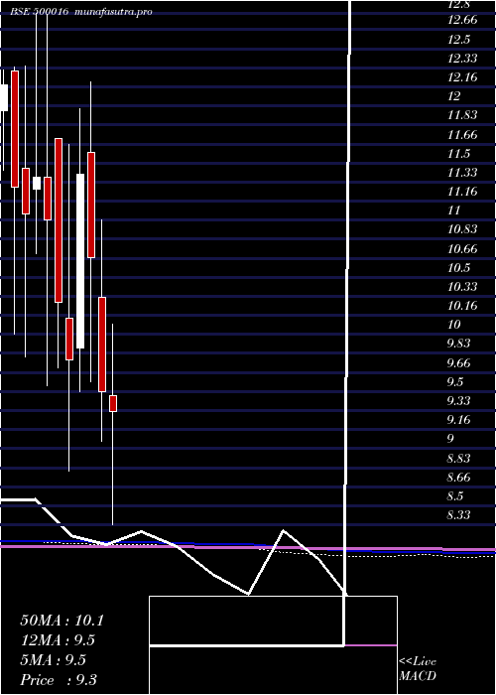Click the 8.33 price axis label

pyautogui.click(x=458, y=515)
